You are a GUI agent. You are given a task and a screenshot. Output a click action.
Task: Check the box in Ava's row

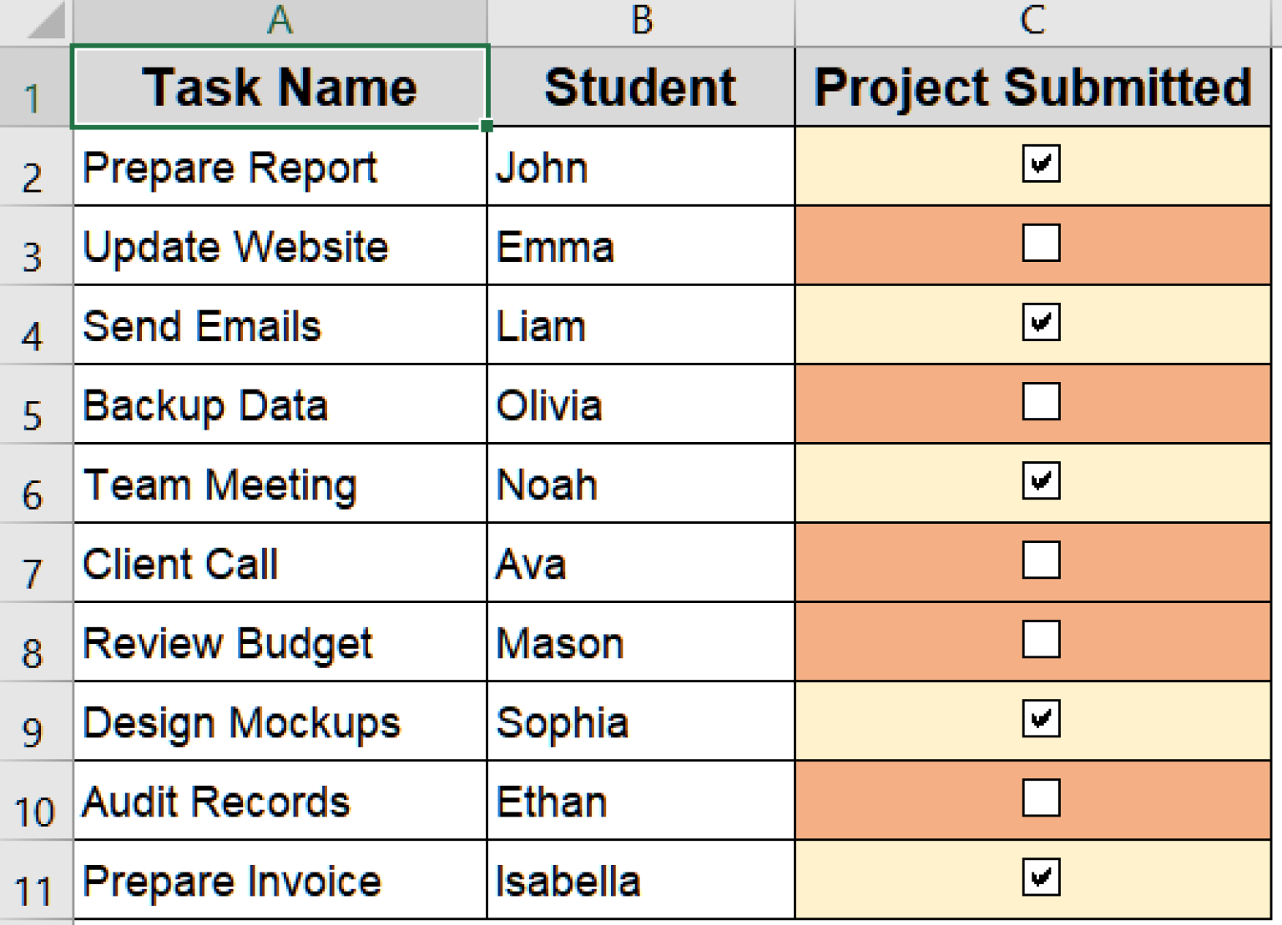tap(1041, 561)
